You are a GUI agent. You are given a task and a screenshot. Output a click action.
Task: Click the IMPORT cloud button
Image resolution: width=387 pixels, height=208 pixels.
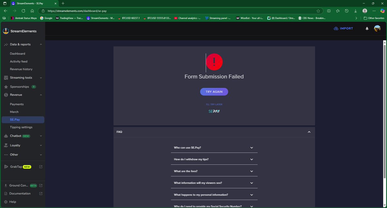coord(343,28)
